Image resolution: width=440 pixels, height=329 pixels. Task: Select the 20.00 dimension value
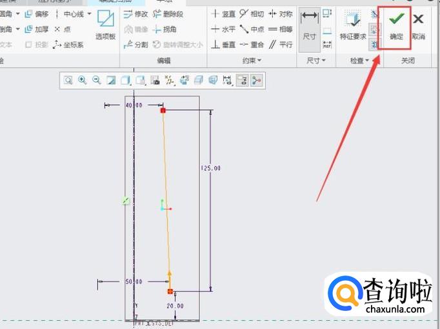tap(175, 306)
